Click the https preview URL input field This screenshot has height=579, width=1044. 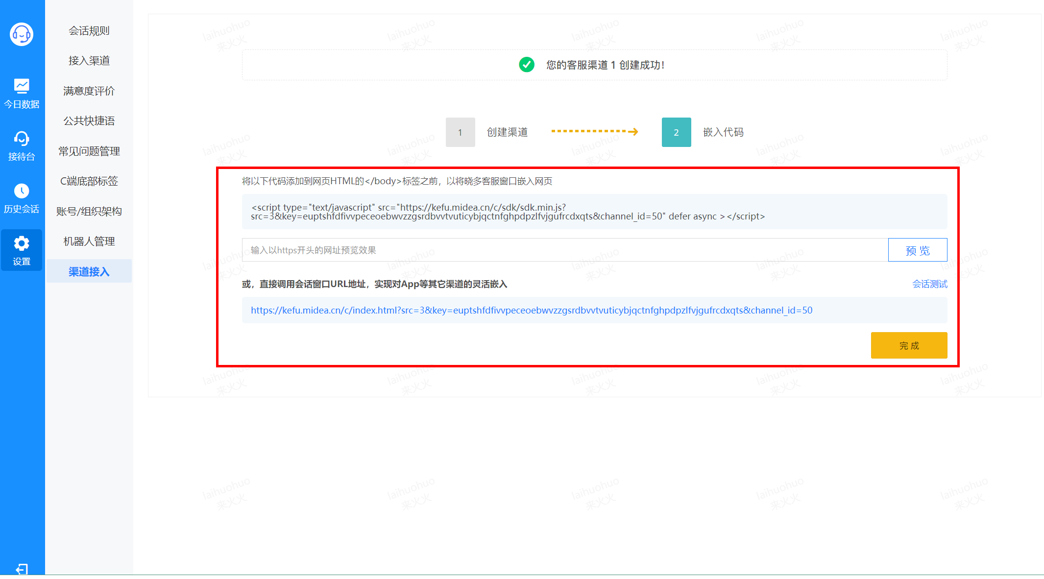pos(565,250)
